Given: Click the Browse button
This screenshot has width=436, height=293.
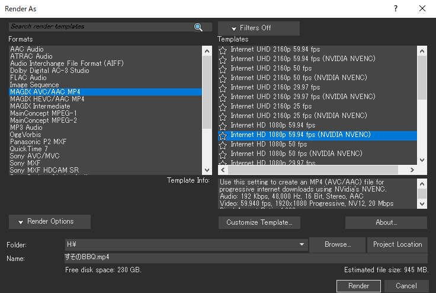Looking at the screenshot, I should point(337,244).
